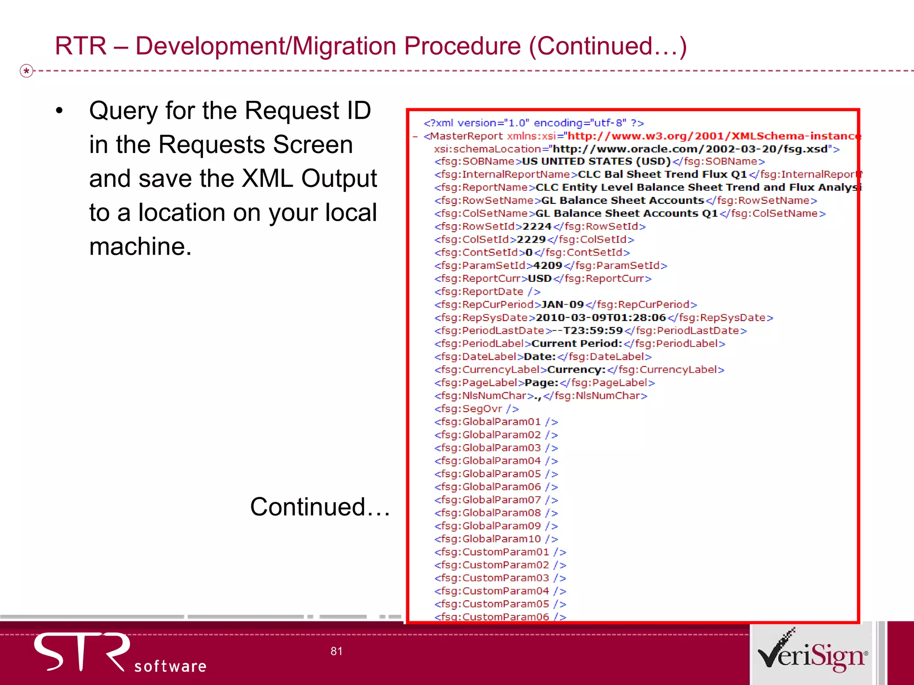Viewport: 914px width, 685px height.
Task: Select the fsg:GlobalParam01 element
Action: tap(496, 422)
